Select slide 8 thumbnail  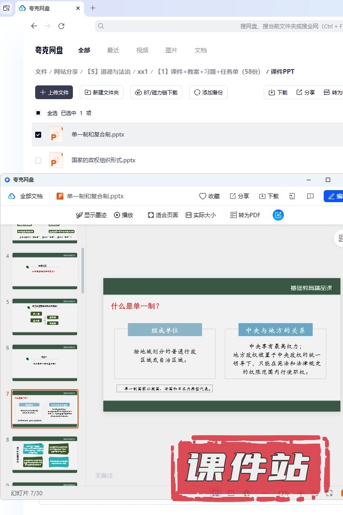[x=45, y=455]
